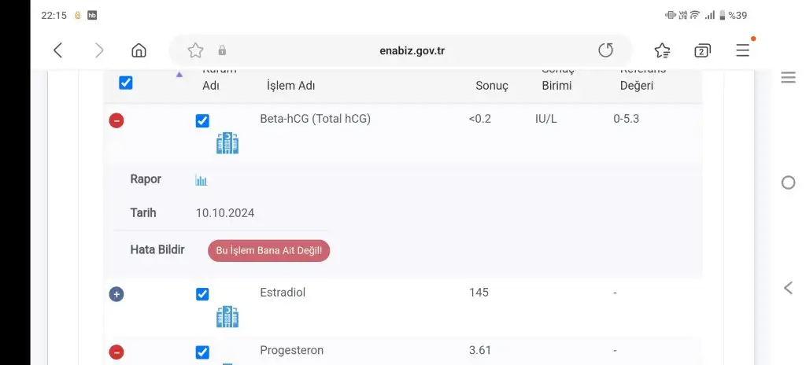
Task: Open the browser hamburger menu
Action: click(x=743, y=50)
